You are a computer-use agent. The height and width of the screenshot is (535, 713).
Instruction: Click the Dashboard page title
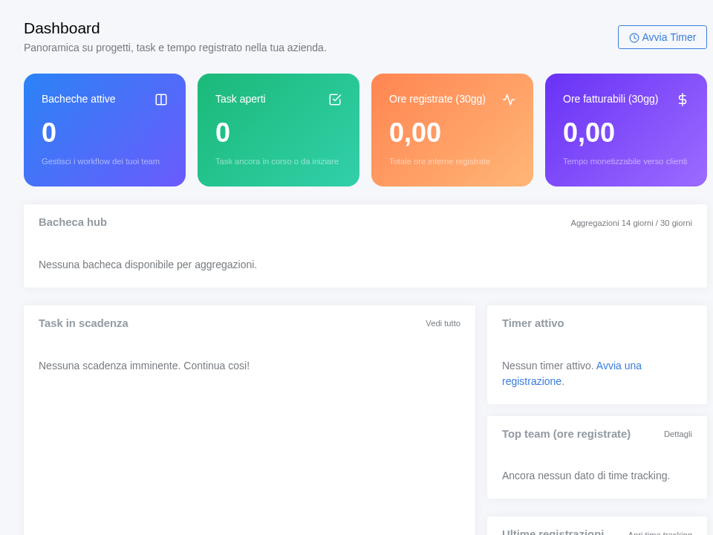(x=62, y=28)
